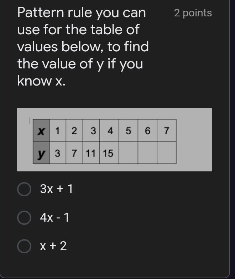The width and height of the screenshot is (235, 279).
Task: Choose the 4x - 1 radio option
Action: click(24, 217)
